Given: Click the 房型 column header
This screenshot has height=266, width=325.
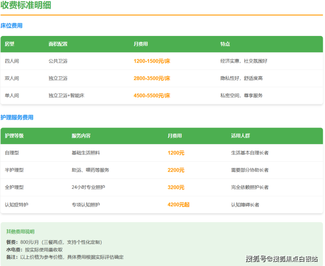Looking at the screenshot, I should click(10, 44).
